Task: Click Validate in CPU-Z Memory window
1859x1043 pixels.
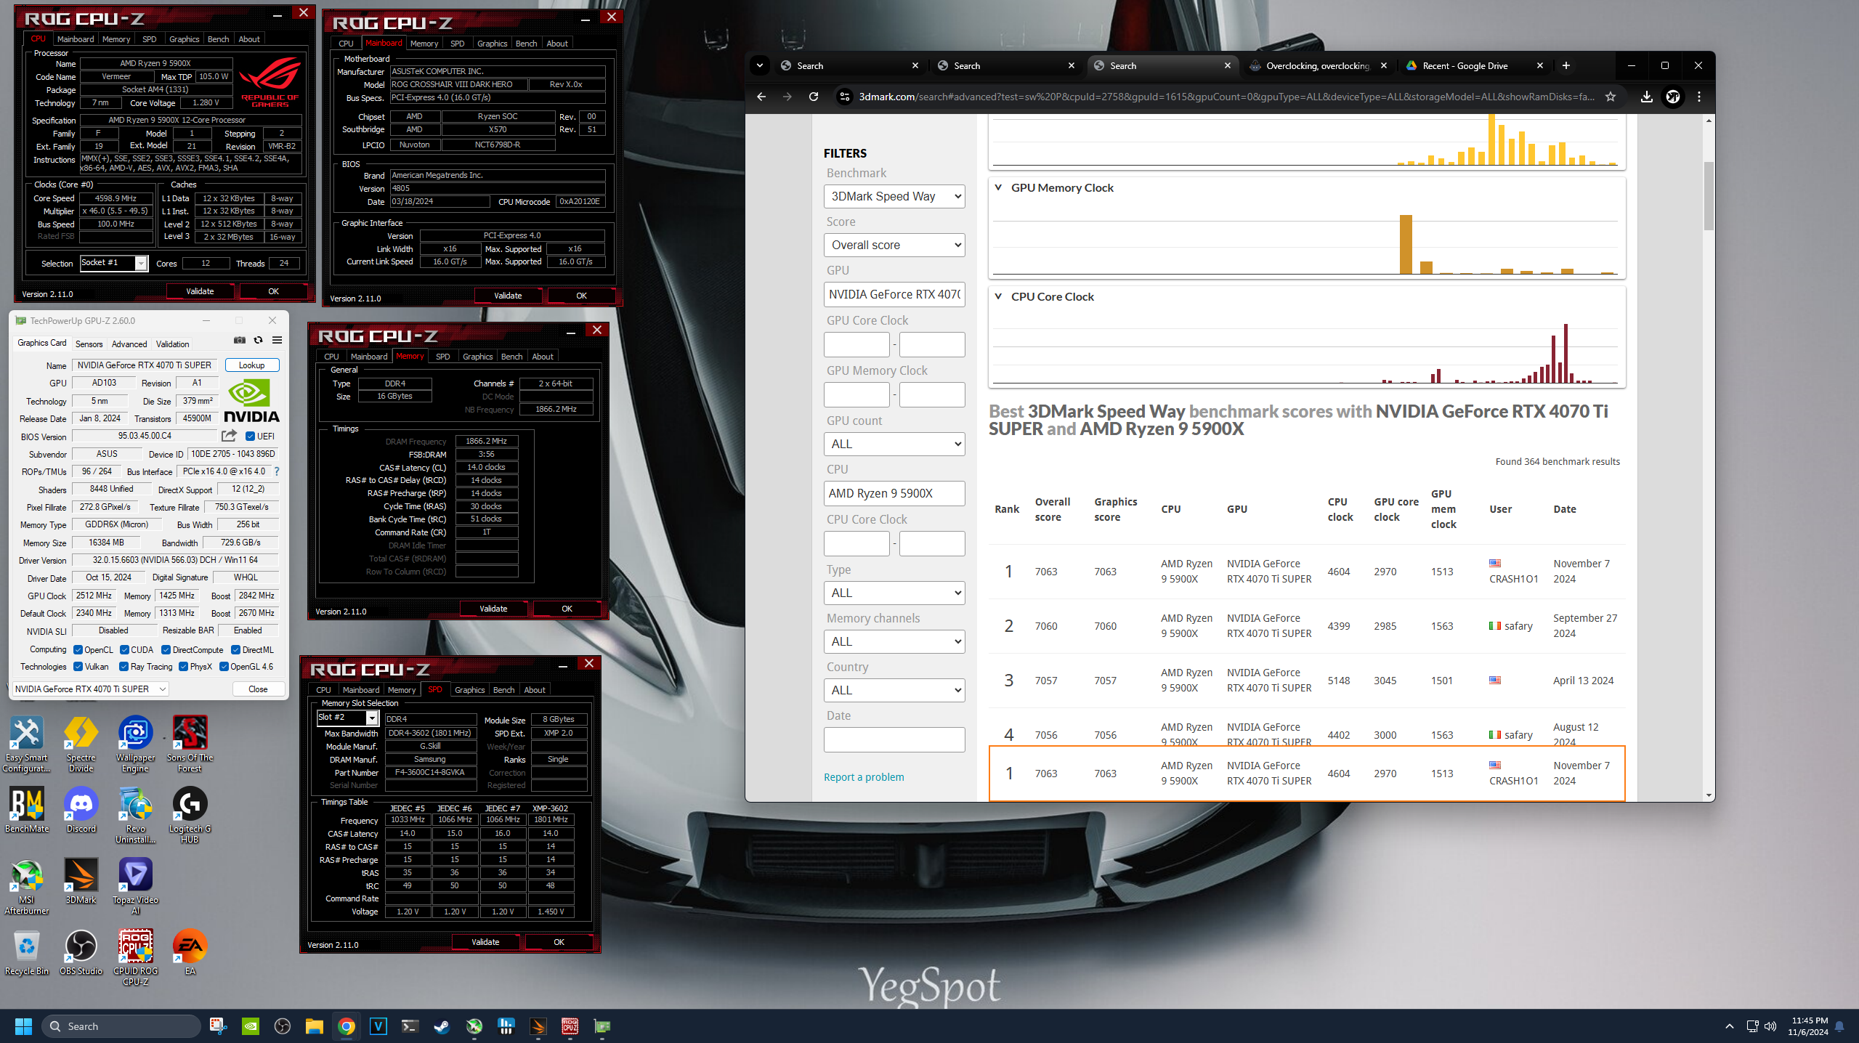Action: [x=493, y=609]
